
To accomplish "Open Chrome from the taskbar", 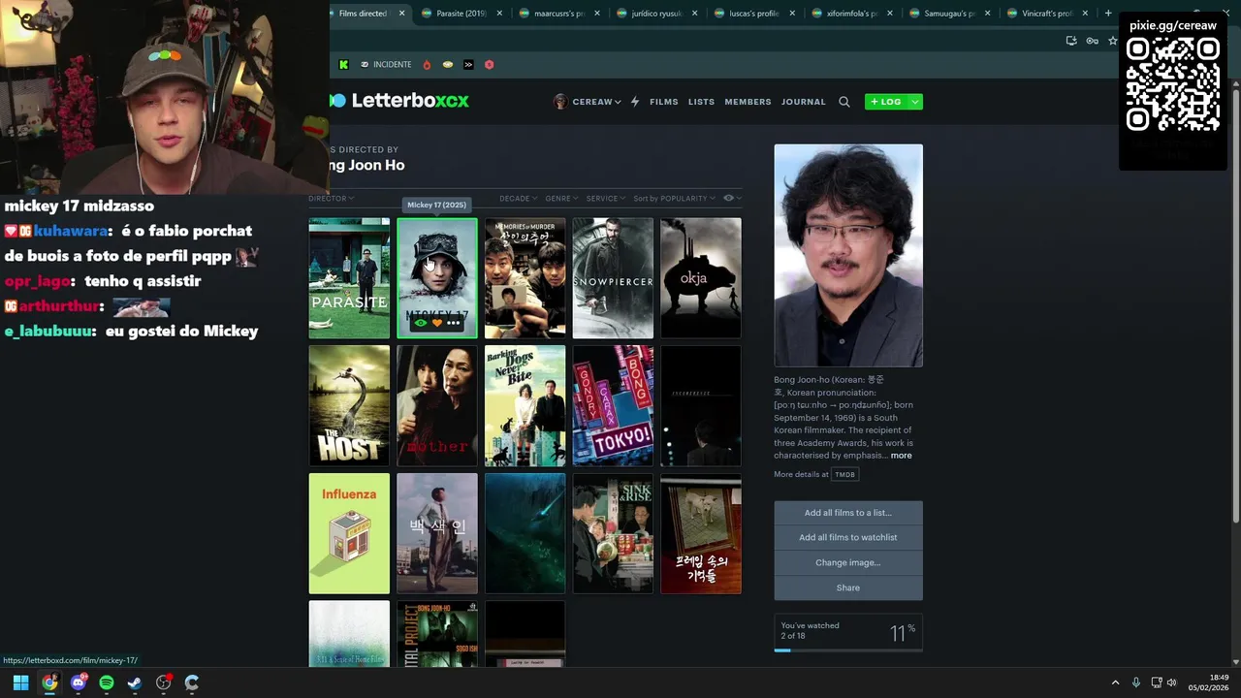I will (49, 682).
